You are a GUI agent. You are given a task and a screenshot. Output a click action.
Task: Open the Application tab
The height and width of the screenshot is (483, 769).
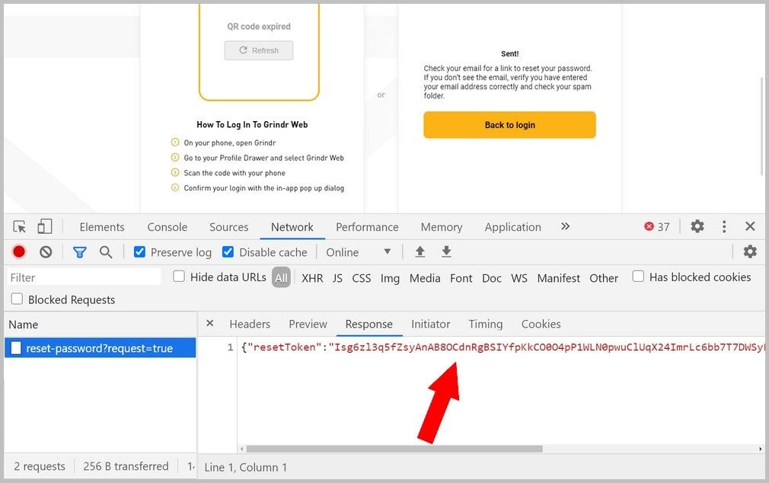(x=513, y=227)
